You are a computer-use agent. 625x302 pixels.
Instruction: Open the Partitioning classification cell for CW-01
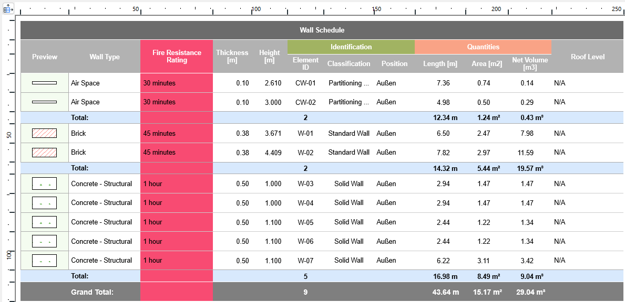tap(349, 83)
